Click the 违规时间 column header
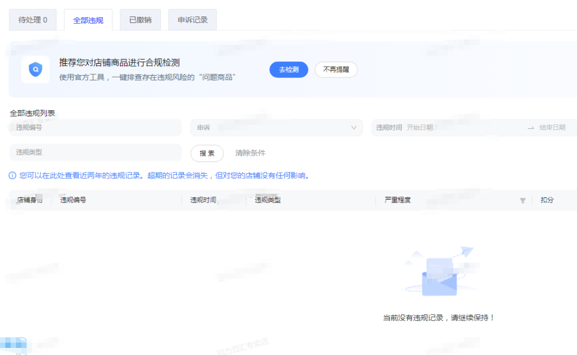This screenshot has height=355, width=577. (203, 200)
